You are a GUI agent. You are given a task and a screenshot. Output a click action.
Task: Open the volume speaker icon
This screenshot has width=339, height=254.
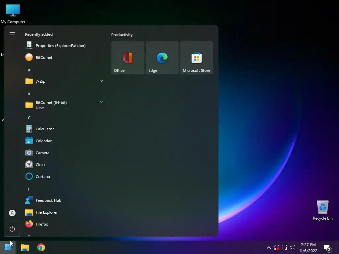[293, 247]
